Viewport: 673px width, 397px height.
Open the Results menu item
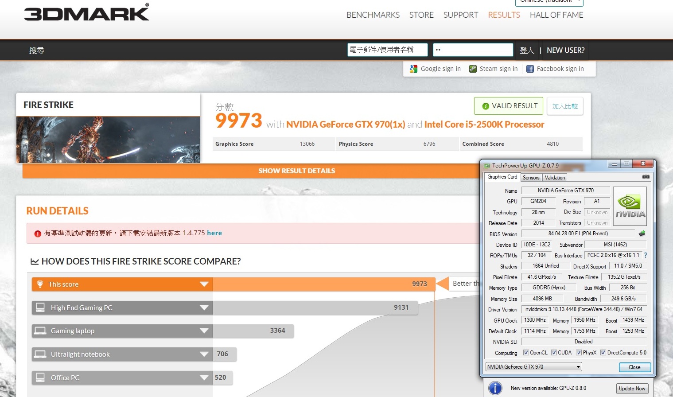[x=504, y=15]
